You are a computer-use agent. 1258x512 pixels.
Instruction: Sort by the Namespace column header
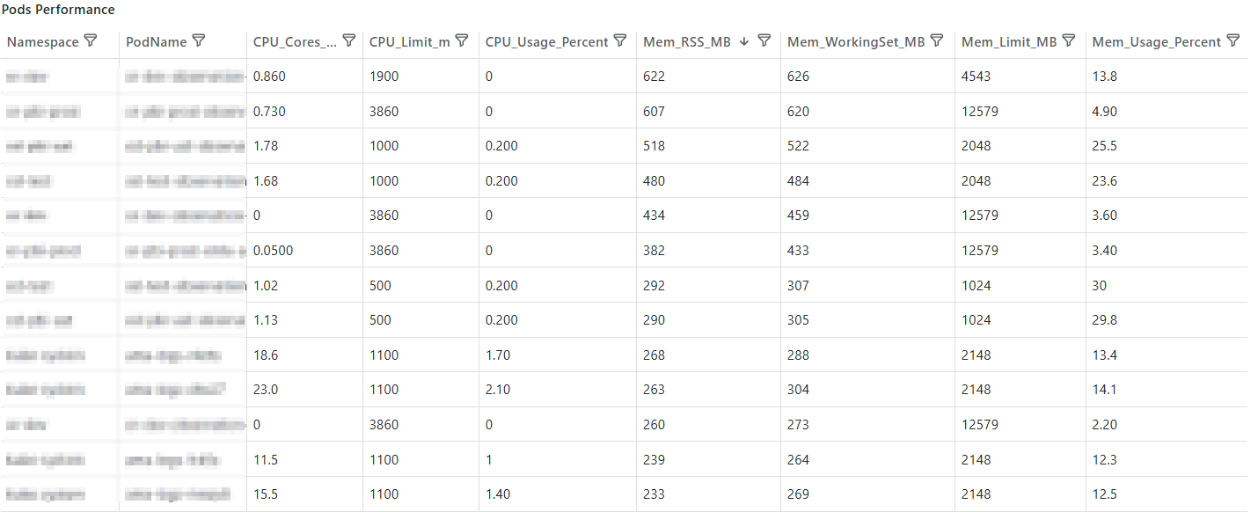point(42,41)
